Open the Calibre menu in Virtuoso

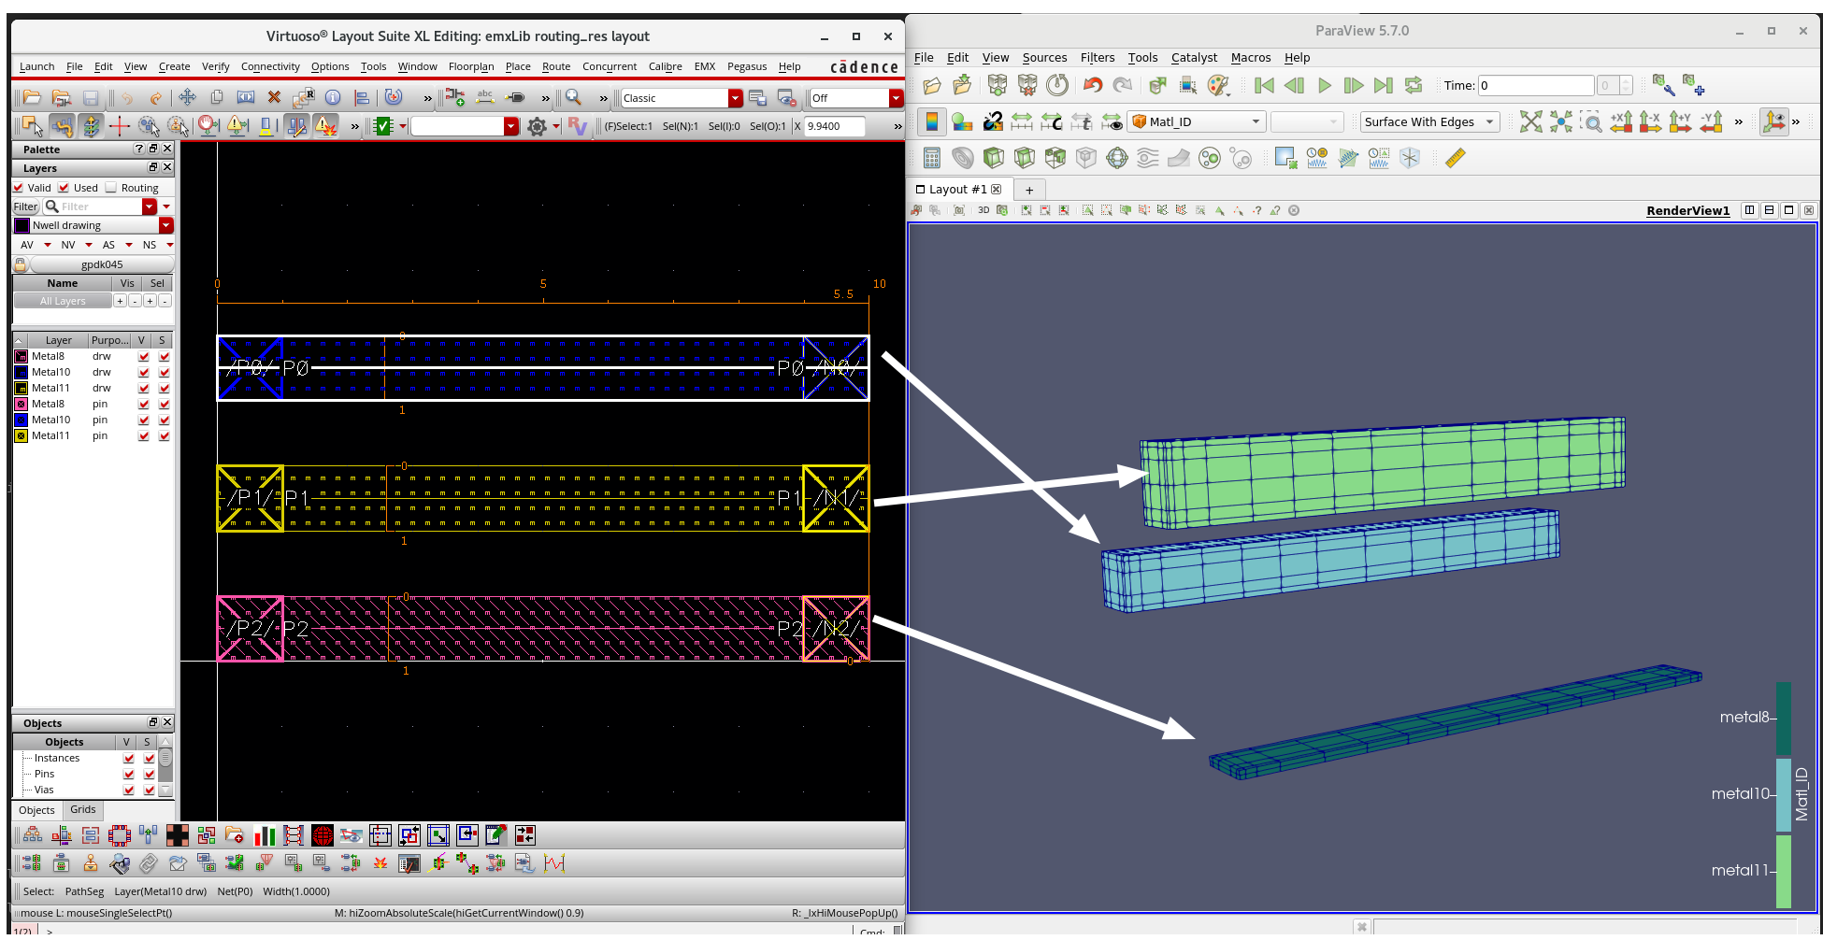tap(665, 66)
